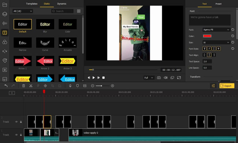This screenshot has height=143, width=238.
Task: Open timeline settings sliders icon
Action: tap(213, 86)
